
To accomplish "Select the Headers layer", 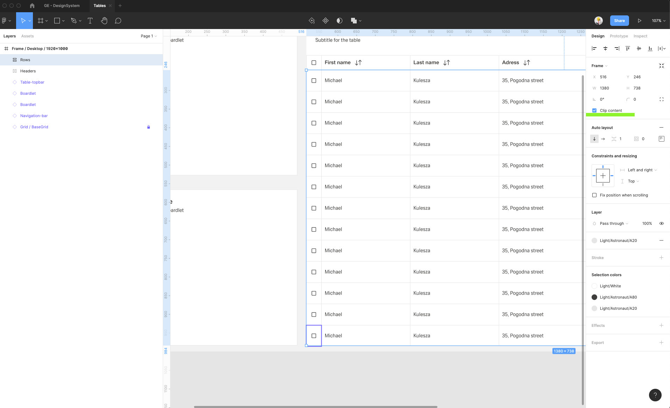I will point(28,71).
